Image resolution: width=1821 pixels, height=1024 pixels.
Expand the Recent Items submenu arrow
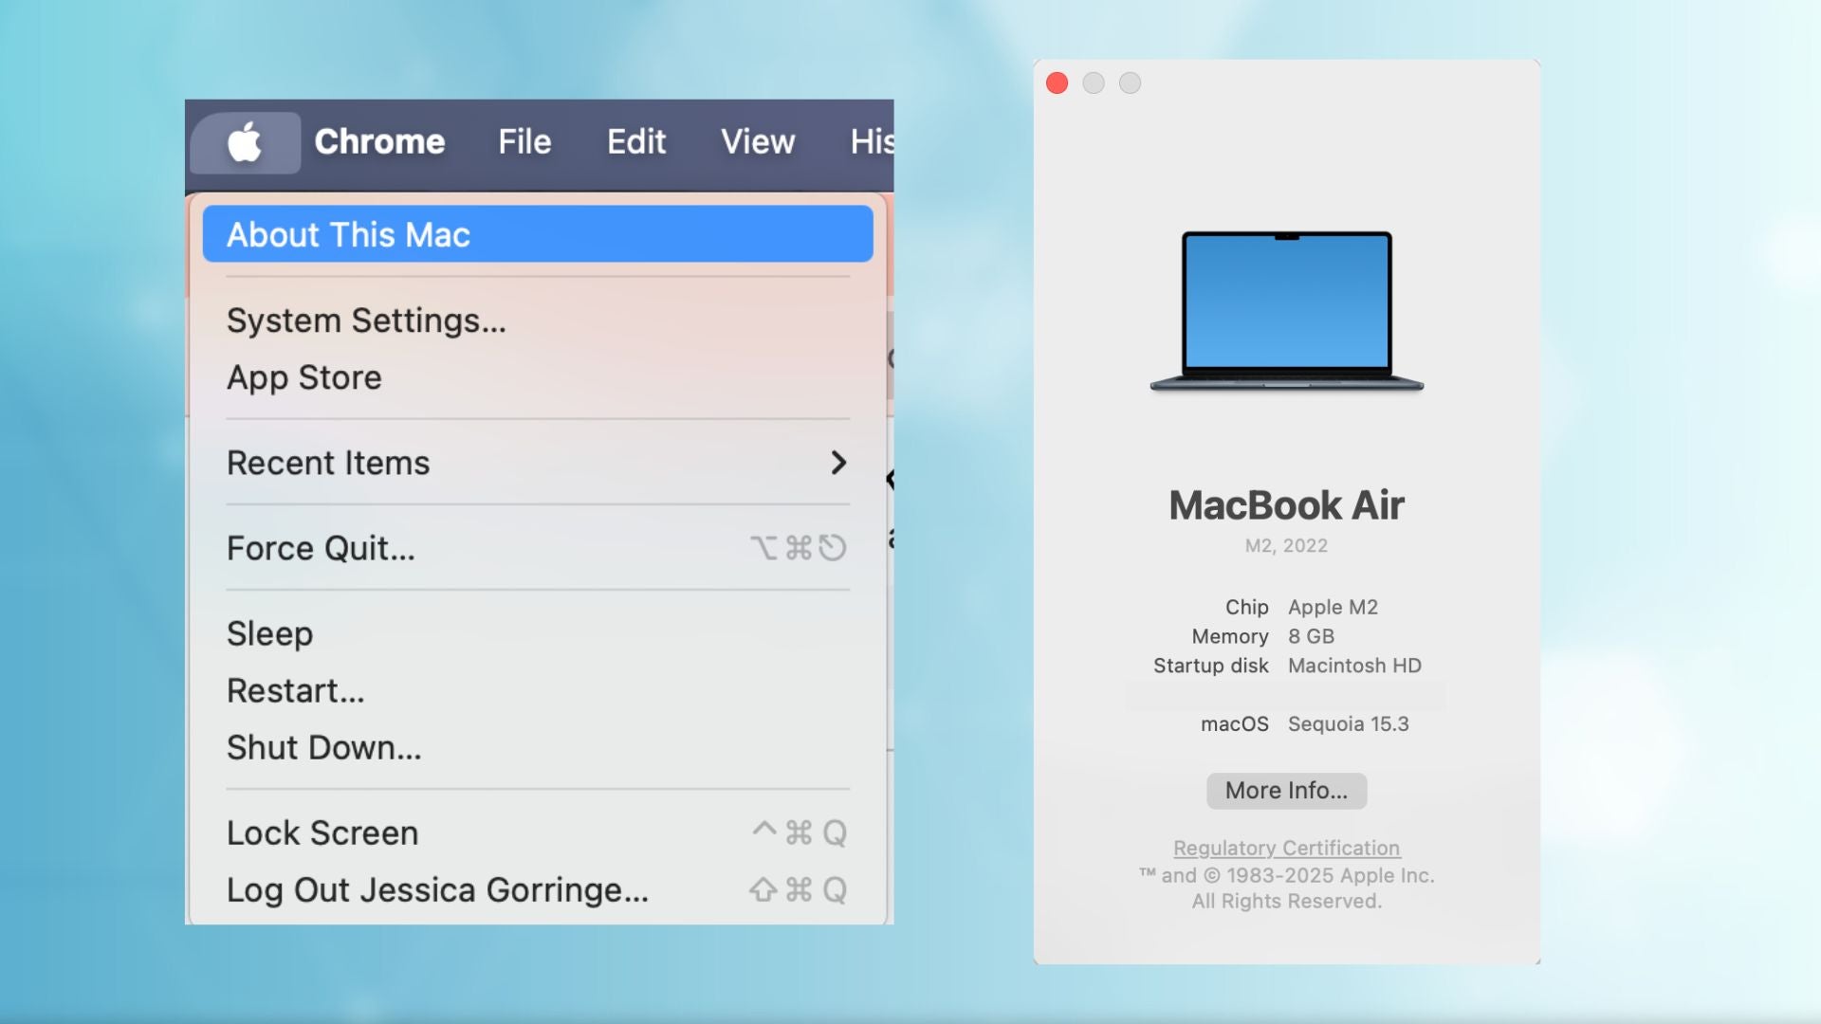pyautogui.click(x=838, y=463)
